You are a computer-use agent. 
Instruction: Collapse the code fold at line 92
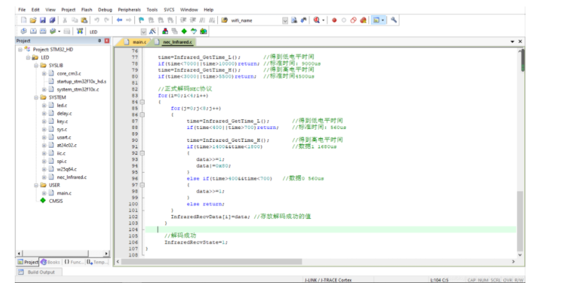coord(142,153)
